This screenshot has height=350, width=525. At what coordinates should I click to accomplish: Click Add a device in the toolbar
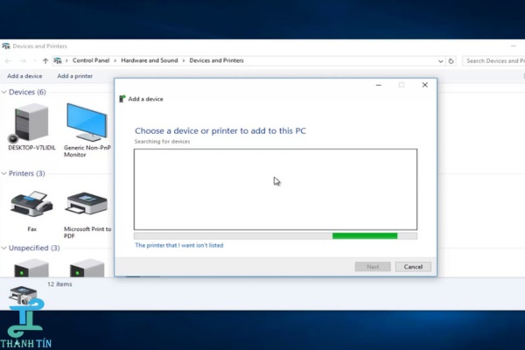coord(24,76)
